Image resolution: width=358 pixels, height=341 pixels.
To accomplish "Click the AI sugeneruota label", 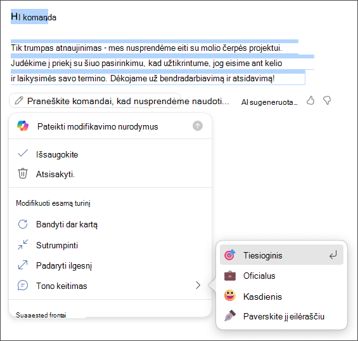I will (269, 102).
